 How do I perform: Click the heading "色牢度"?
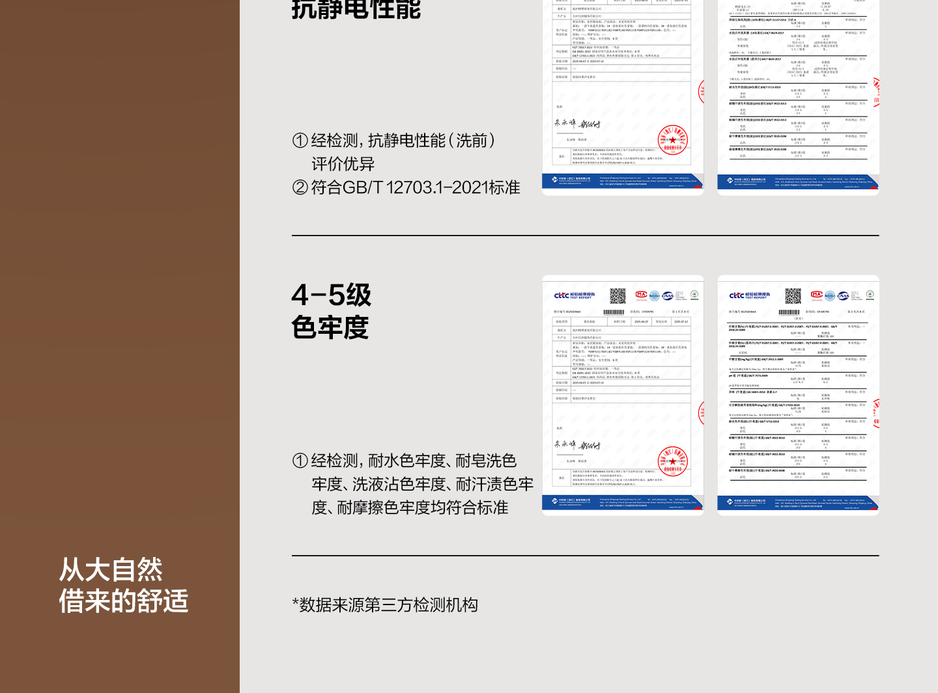point(330,327)
